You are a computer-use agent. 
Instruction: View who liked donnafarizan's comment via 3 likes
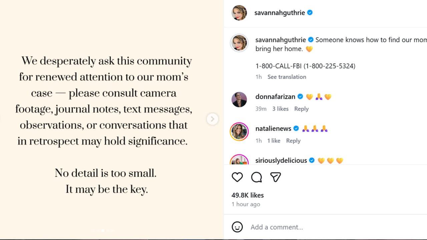click(x=280, y=109)
